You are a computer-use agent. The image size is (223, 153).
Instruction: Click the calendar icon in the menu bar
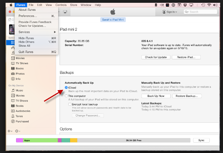coord(179,5)
